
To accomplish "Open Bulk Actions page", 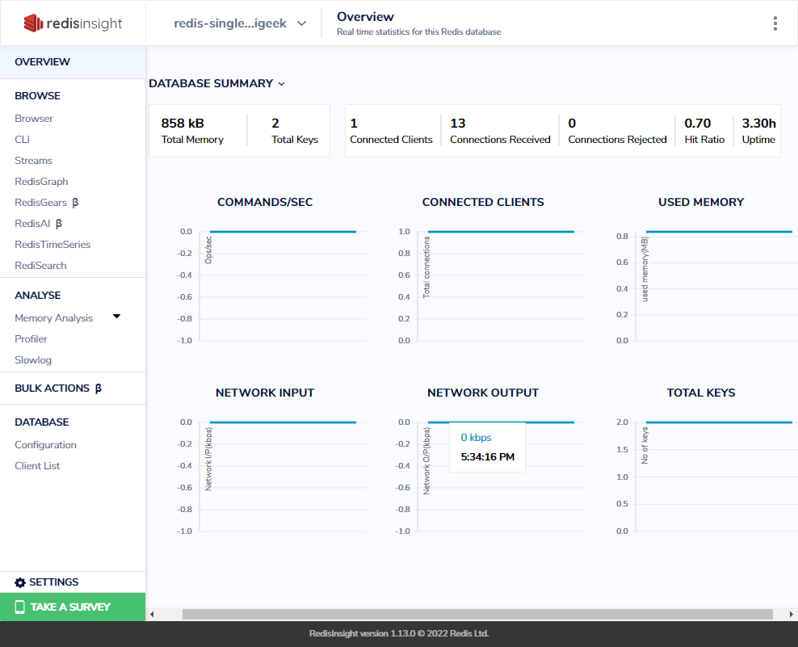I will tap(52, 388).
